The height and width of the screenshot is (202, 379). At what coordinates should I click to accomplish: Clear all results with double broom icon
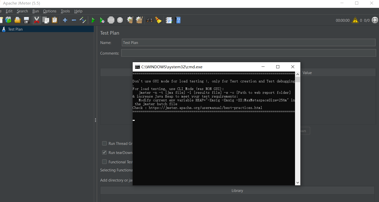139,20
